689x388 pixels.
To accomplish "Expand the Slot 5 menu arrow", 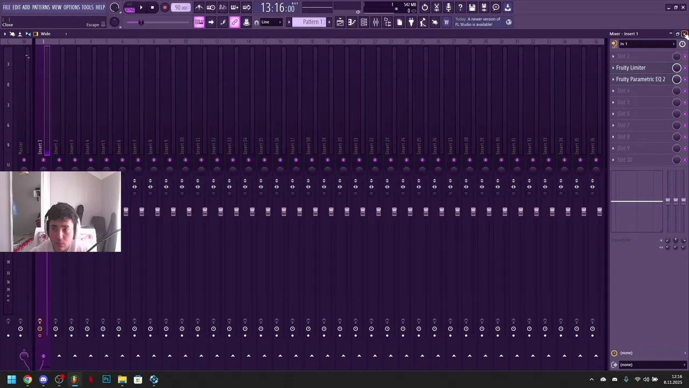I will tap(613, 102).
